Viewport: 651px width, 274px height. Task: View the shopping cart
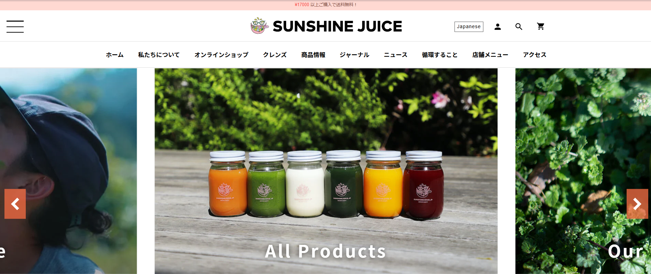(540, 26)
